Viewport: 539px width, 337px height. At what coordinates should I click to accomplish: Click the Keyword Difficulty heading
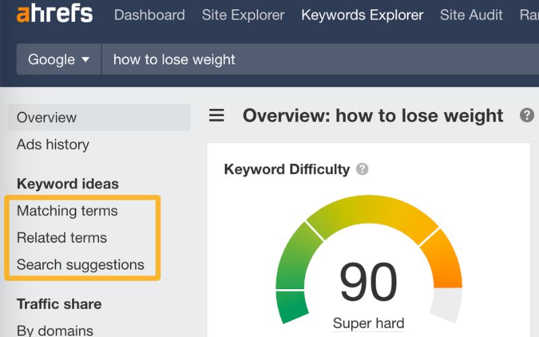[x=287, y=169]
